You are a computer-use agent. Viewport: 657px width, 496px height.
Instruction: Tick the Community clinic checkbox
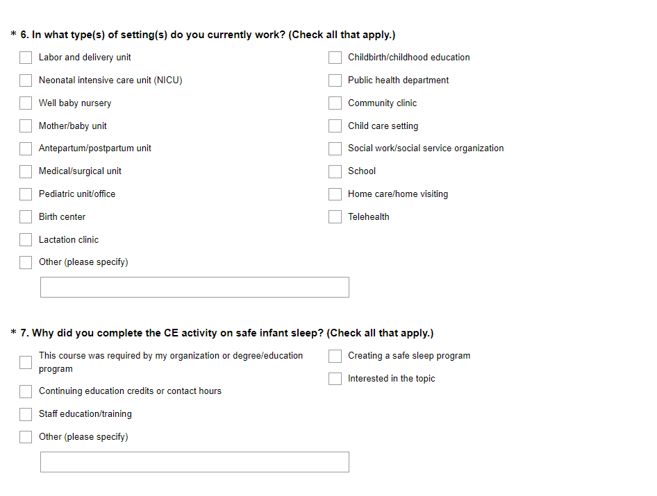coord(335,103)
